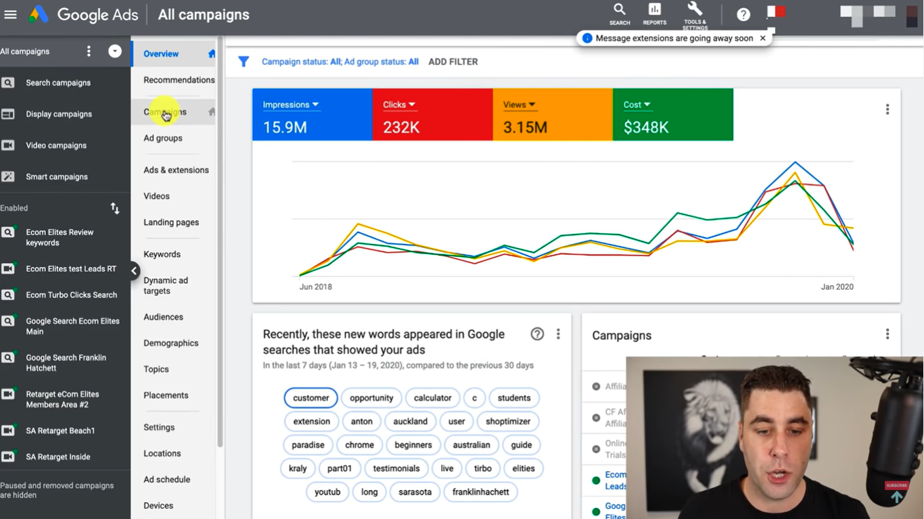Open Dynamic ad targets page
The image size is (924, 519).
(x=166, y=286)
